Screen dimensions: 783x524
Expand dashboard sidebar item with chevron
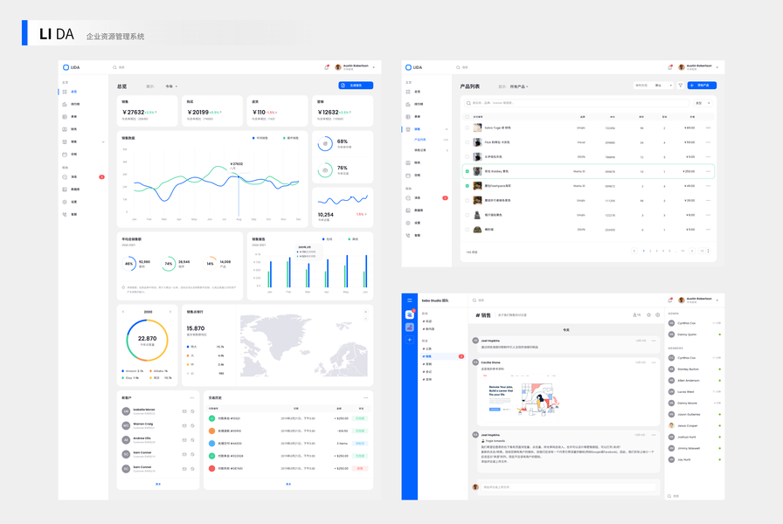pyautogui.click(x=103, y=141)
